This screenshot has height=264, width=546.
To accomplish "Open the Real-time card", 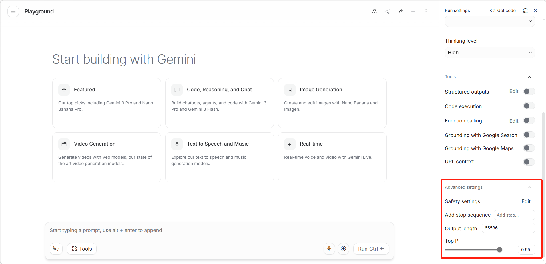I will tap(332, 158).
